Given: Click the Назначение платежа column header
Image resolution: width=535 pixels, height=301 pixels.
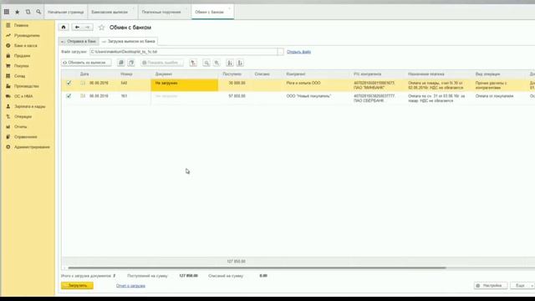Looking at the screenshot, I should pyautogui.click(x=426, y=74).
